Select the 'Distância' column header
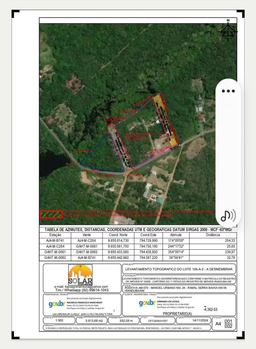 213,235
